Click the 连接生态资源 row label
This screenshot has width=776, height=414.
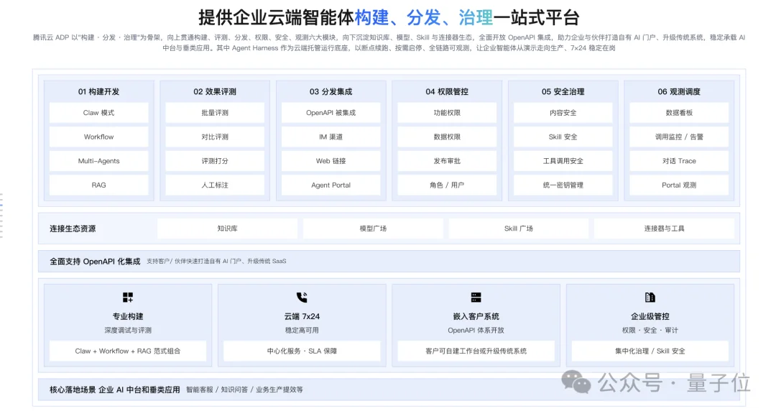coord(73,229)
